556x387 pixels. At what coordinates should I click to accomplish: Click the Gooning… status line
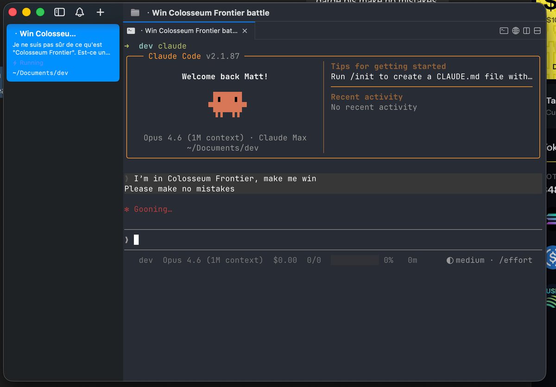pos(148,209)
